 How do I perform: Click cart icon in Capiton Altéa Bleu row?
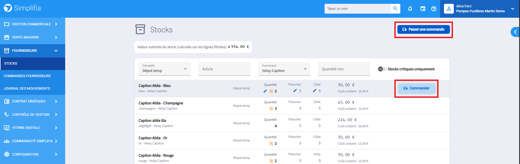[271, 91]
